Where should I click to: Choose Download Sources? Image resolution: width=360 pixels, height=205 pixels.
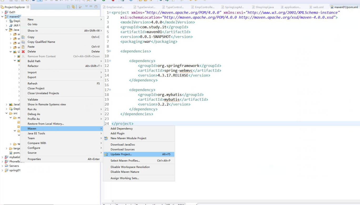pos(139,149)
